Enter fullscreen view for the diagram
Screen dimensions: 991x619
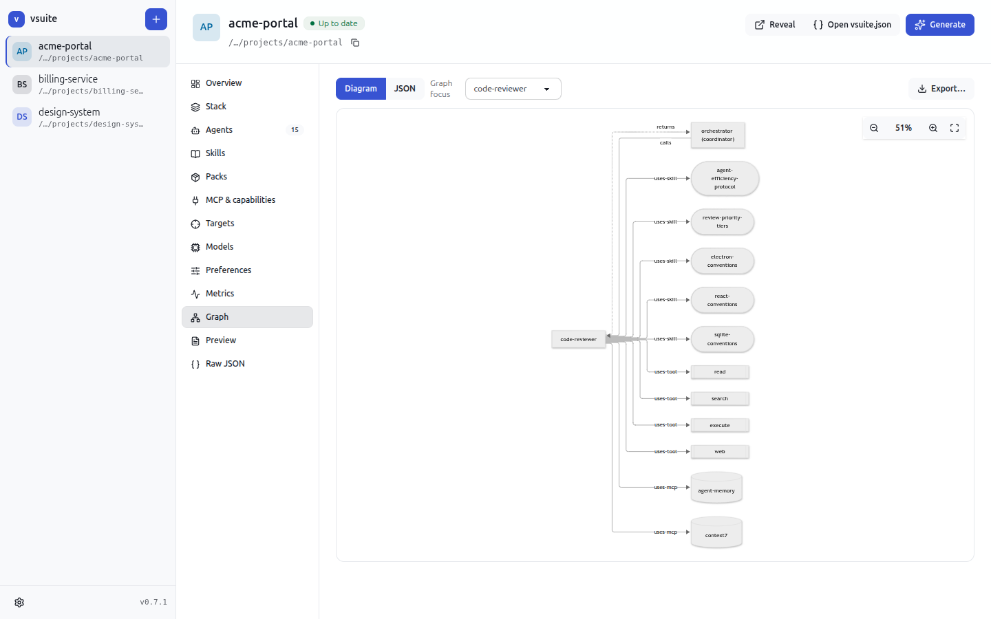click(x=955, y=128)
